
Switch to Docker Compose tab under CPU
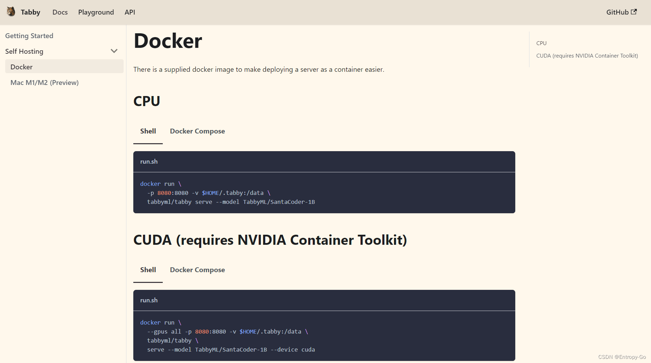tap(197, 131)
